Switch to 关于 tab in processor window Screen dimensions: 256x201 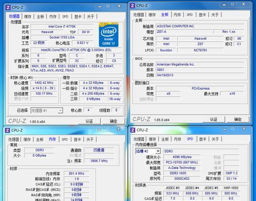(x=91, y=17)
